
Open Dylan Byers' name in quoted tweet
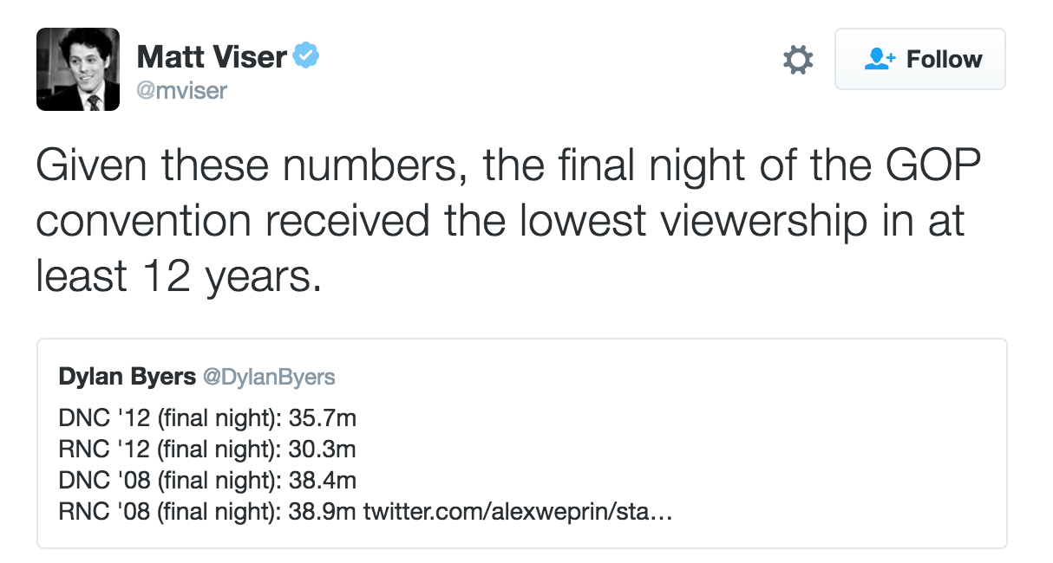(x=127, y=377)
